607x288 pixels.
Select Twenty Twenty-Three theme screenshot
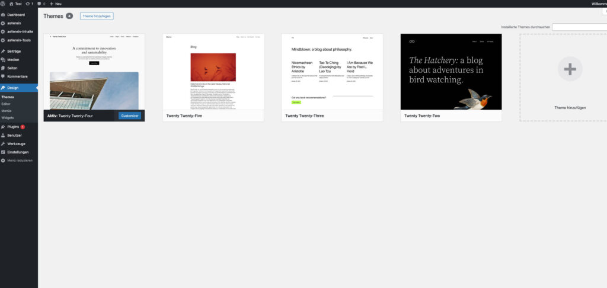coord(332,72)
